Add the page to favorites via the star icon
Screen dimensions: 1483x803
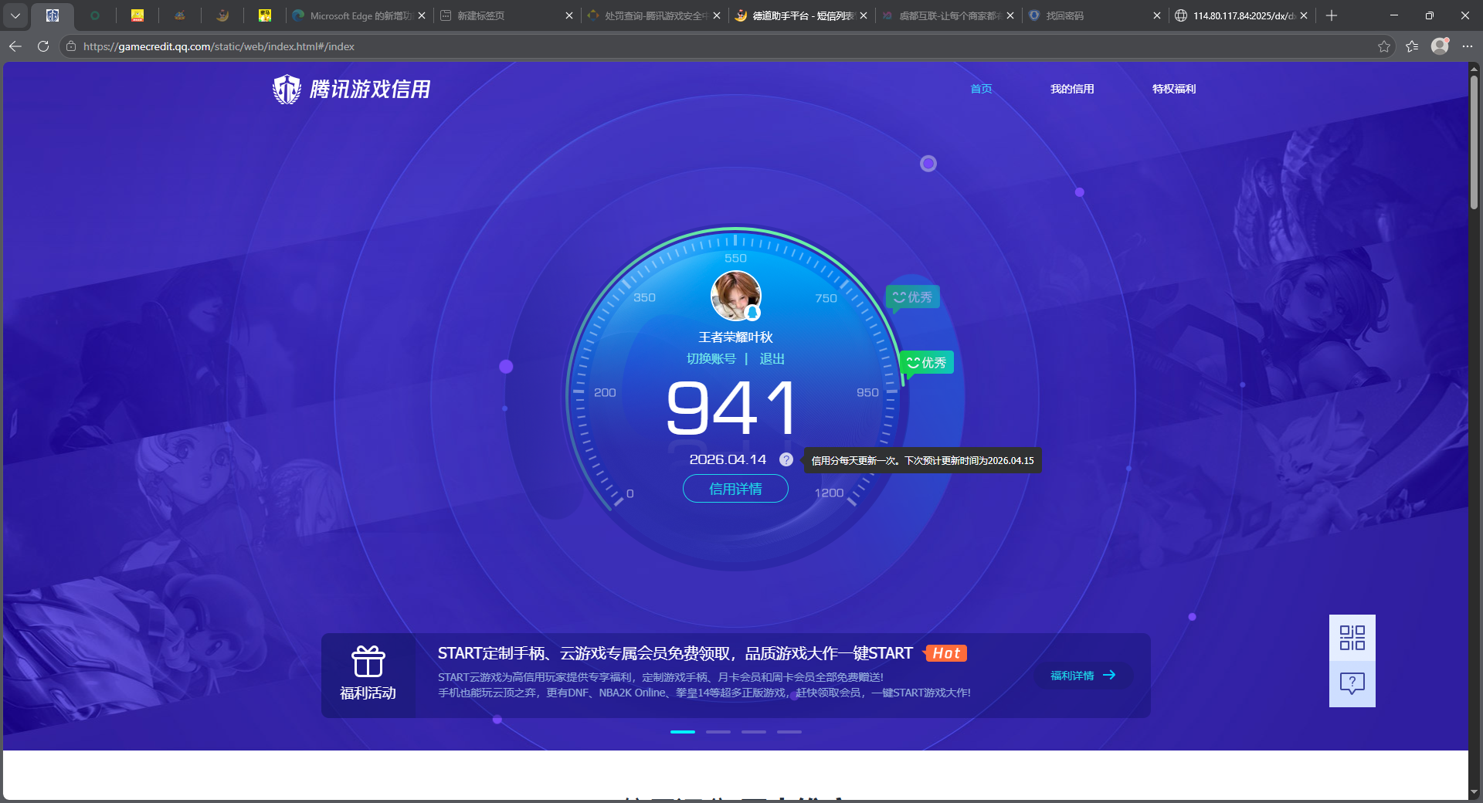1383,46
